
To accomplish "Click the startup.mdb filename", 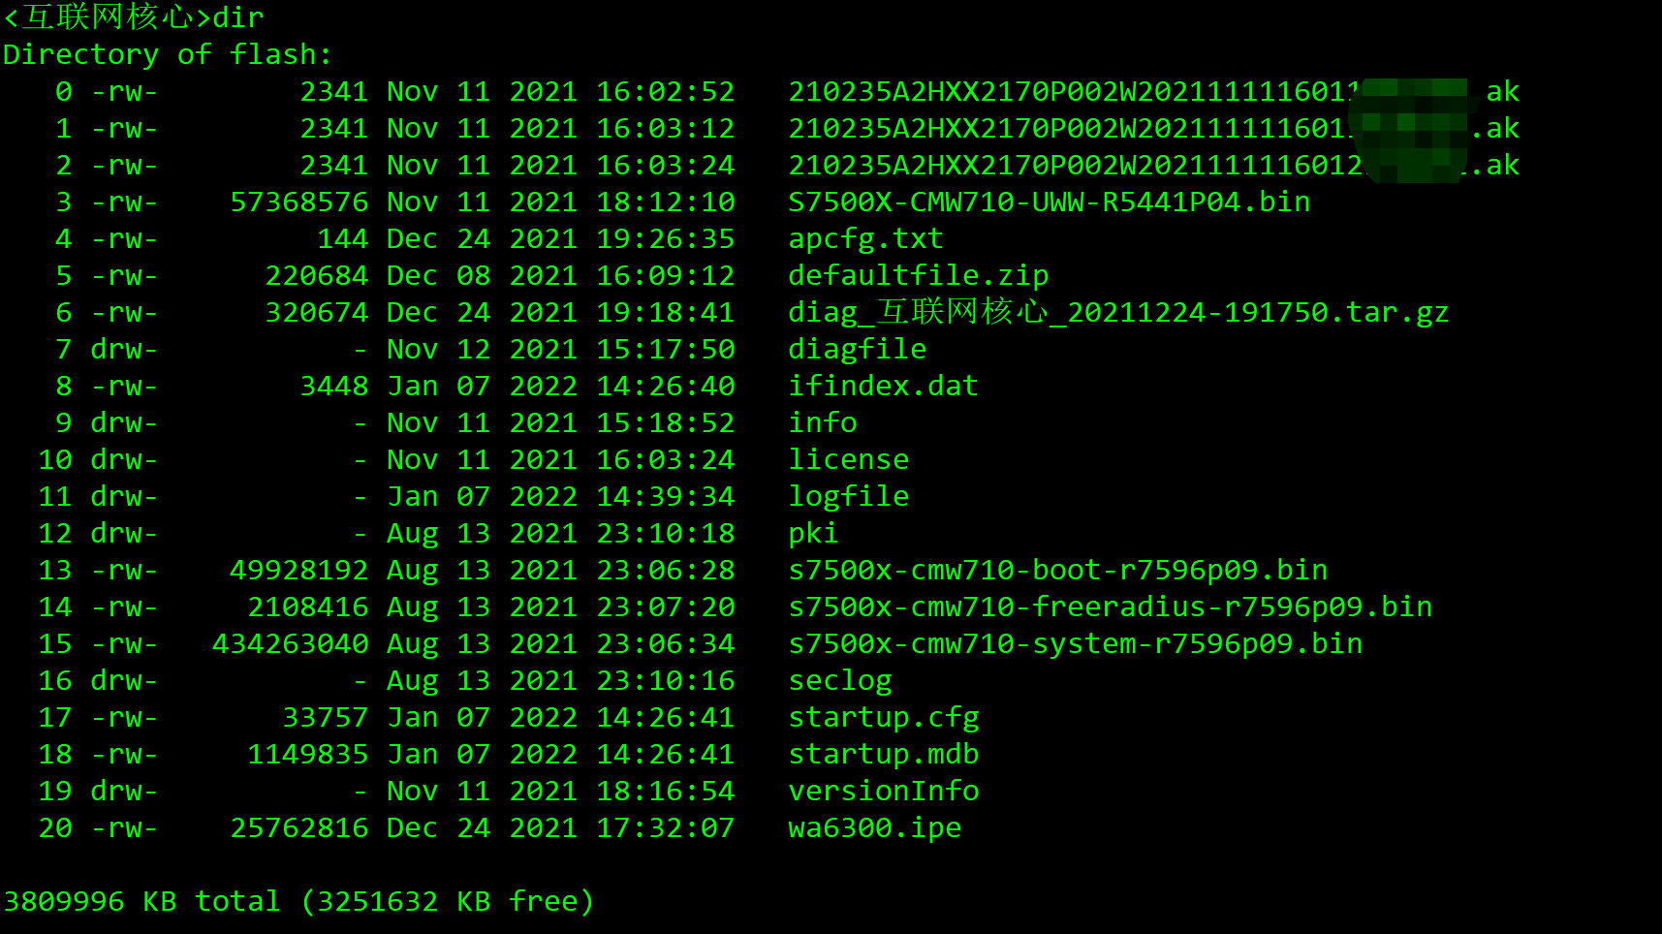I will 883,754.
